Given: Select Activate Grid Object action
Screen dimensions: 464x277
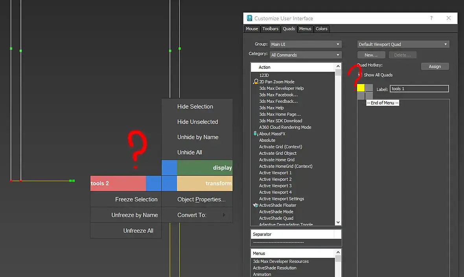Looking at the screenshot, I should (278, 153).
